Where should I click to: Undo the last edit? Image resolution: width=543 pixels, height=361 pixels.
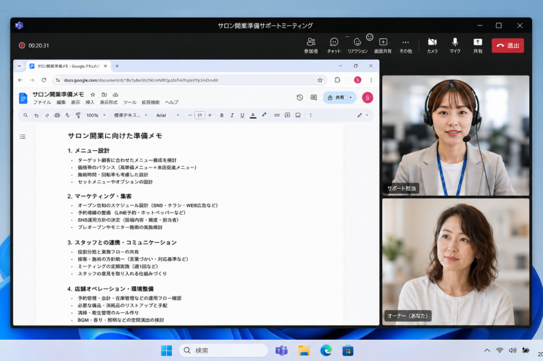36,115
